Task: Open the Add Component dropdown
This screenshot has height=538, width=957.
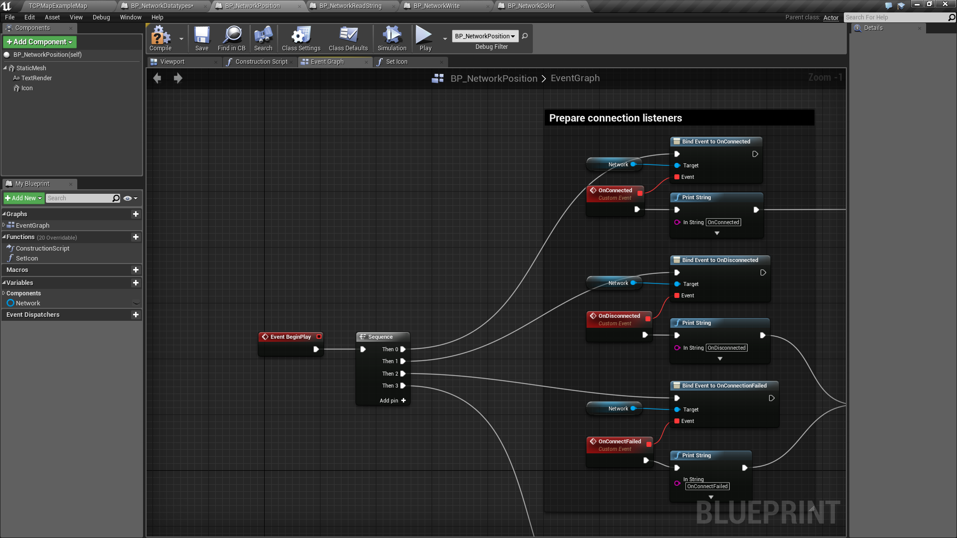Action: point(40,42)
